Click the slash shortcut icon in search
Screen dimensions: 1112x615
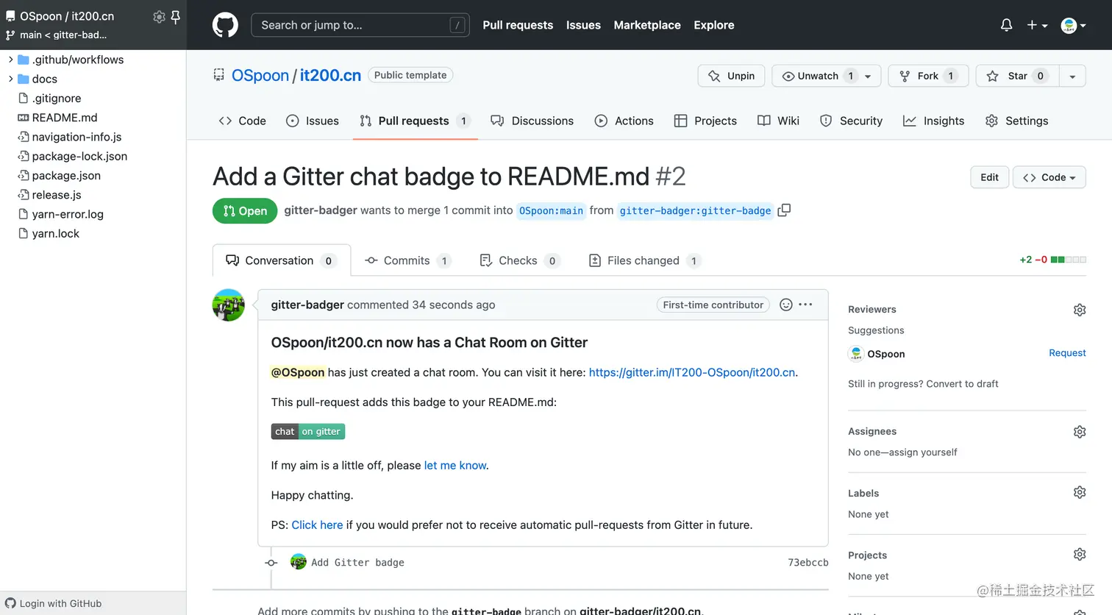tap(457, 25)
